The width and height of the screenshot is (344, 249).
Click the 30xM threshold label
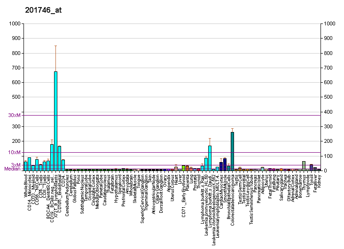coord(14,115)
